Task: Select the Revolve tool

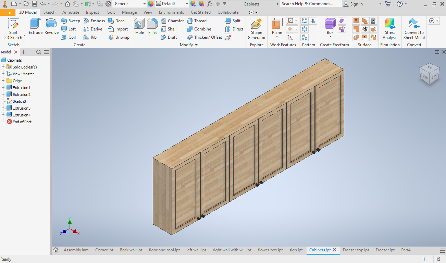Action: (x=52, y=27)
